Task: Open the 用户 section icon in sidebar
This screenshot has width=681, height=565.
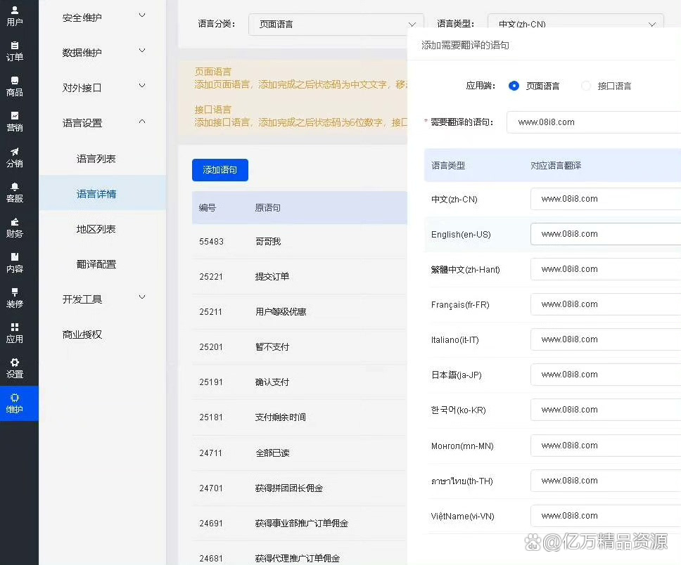Action: (x=14, y=16)
